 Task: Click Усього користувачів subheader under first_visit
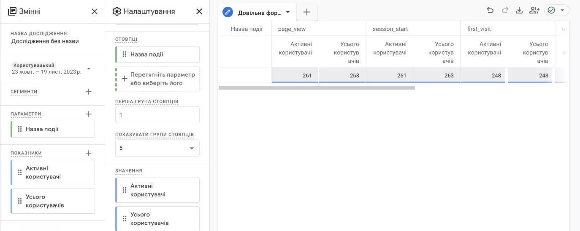[x=535, y=53]
